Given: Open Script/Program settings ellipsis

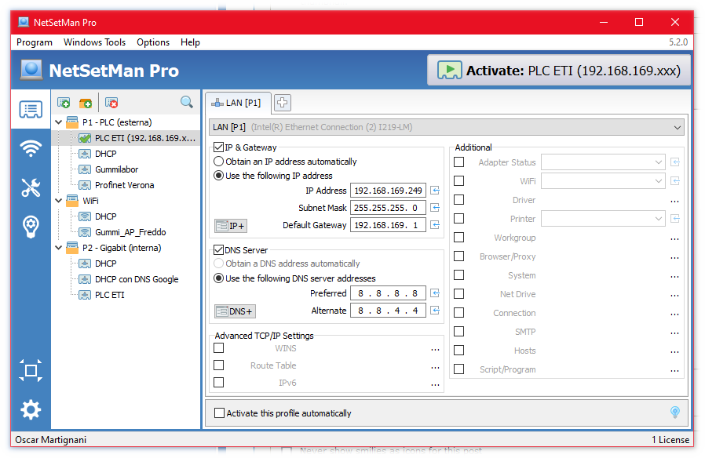Looking at the screenshot, I should click(674, 371).
